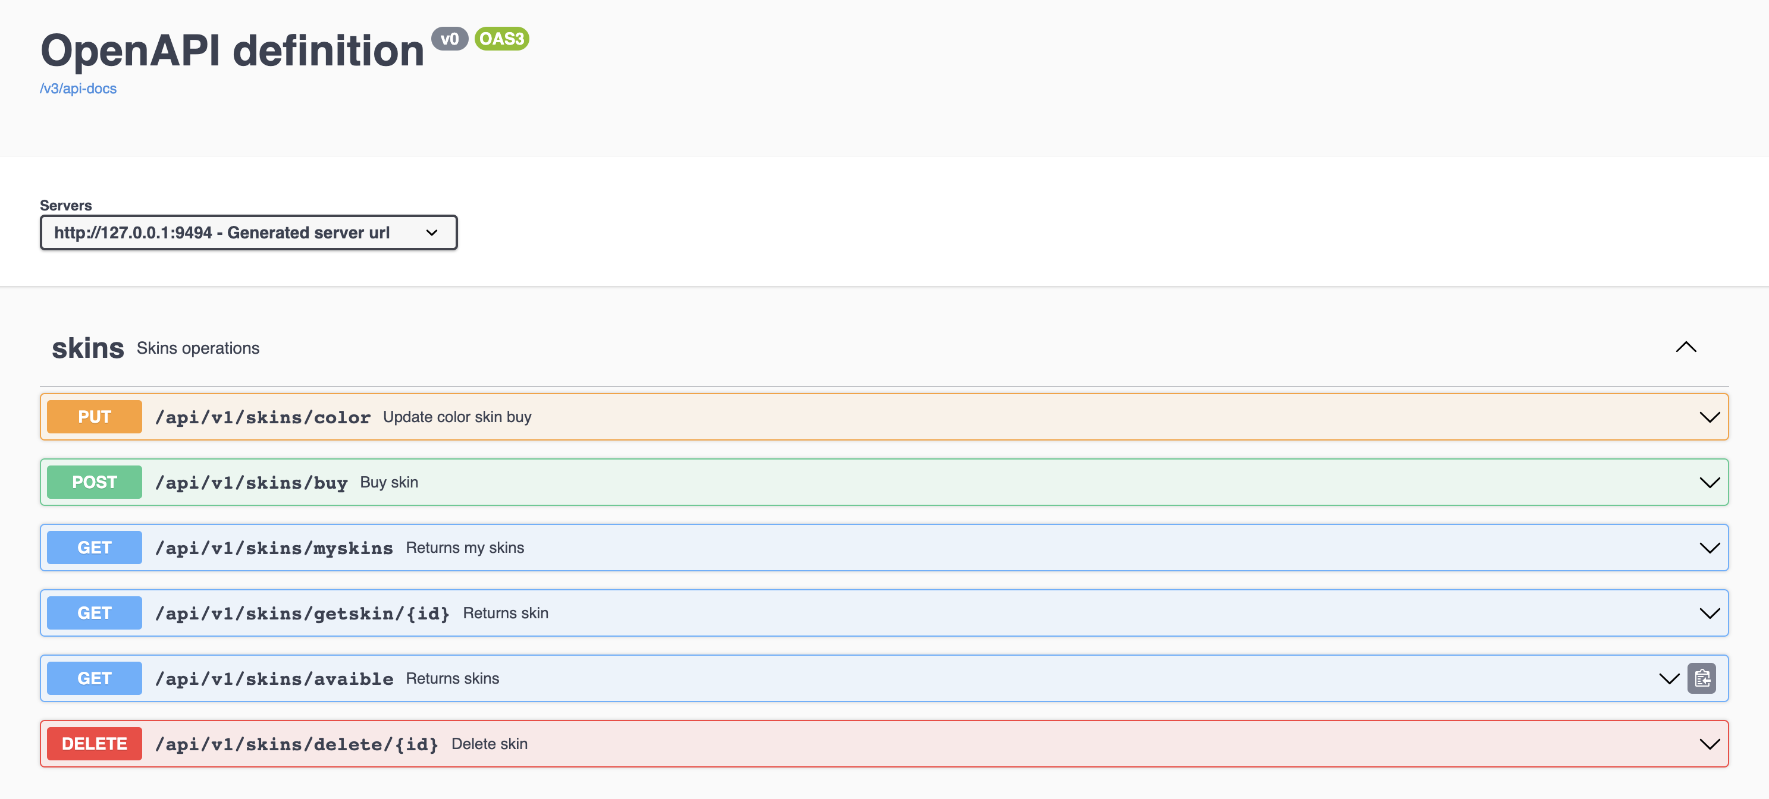Expand the PUT skins color endpoint arrow

pos(1708,417)
